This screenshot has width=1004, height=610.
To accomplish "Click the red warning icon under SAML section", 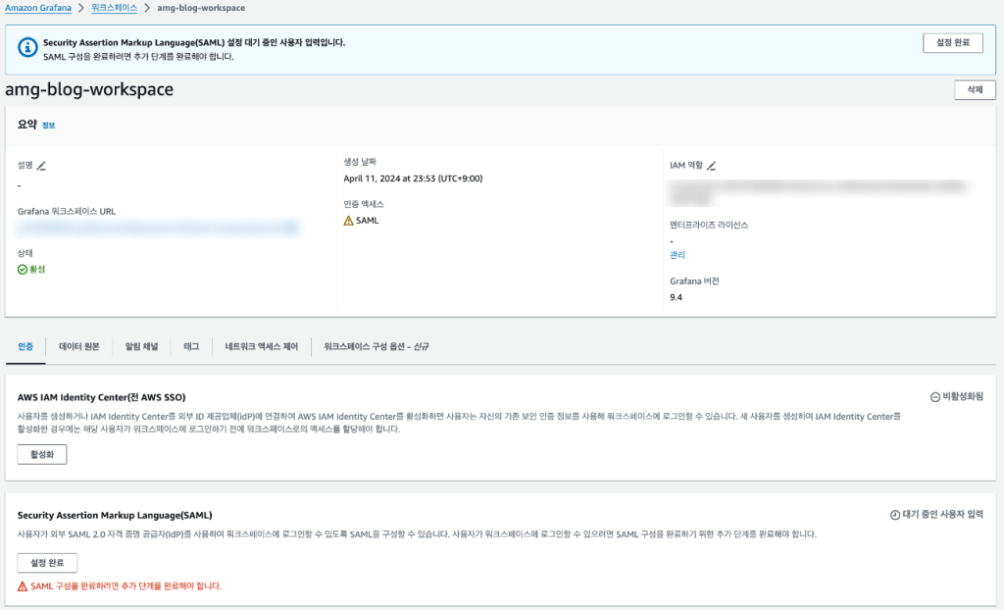I will pos(23,586).
